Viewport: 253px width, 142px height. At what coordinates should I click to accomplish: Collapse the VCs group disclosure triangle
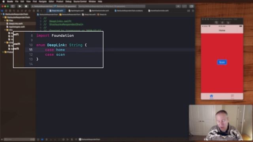5,30
